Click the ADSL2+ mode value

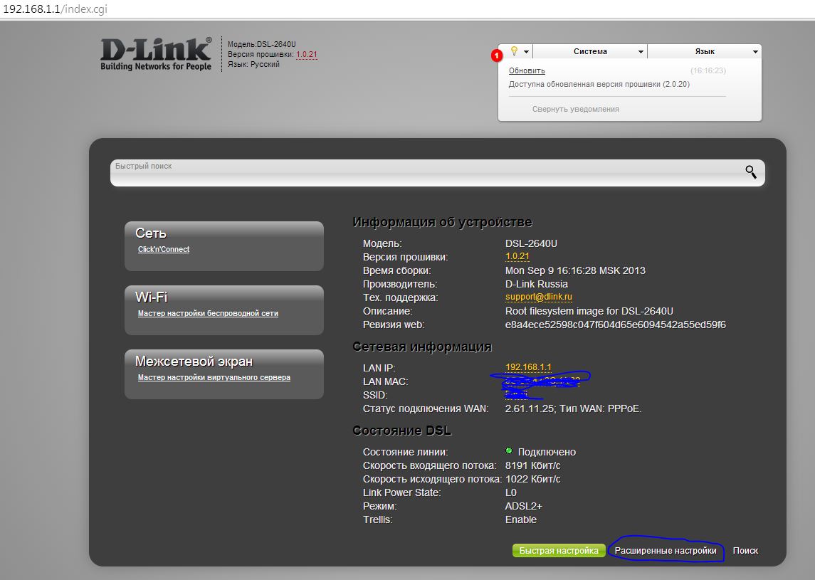pyautogui.click(x=523, y=506)
